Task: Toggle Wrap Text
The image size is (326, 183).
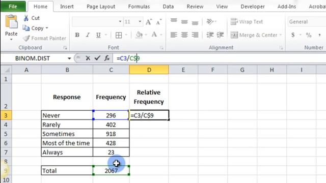Action: [x=247, y=21]
